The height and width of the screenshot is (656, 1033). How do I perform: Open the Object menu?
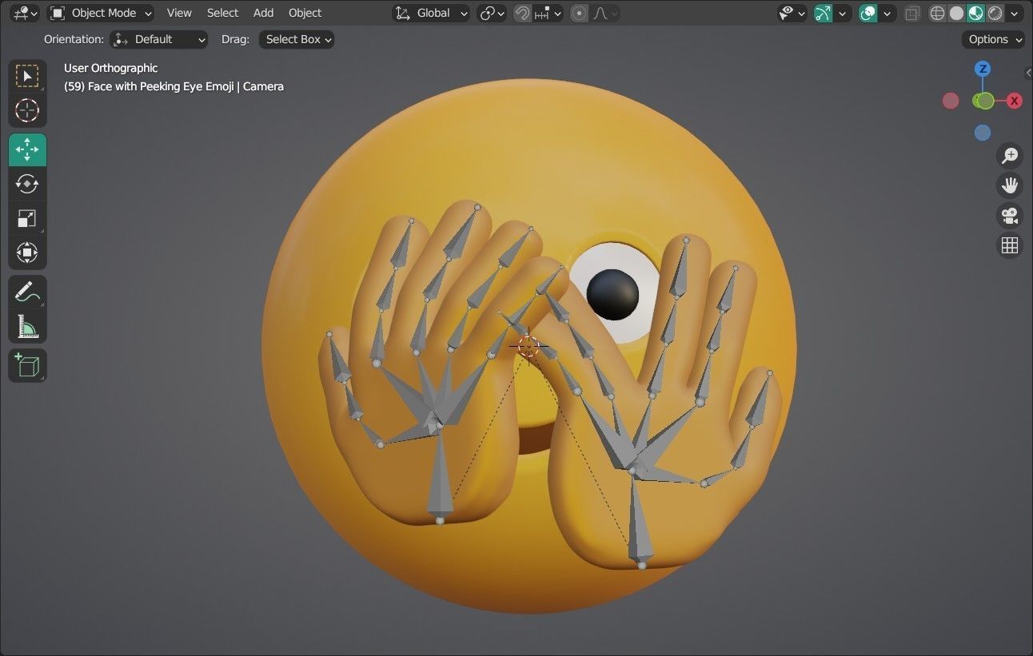pyautogui.click(x=305, y=13)
